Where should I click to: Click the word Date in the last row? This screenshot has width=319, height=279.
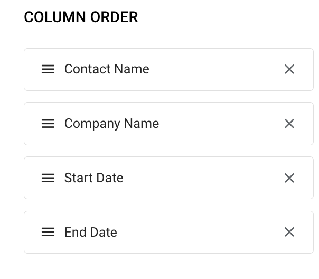103,232
